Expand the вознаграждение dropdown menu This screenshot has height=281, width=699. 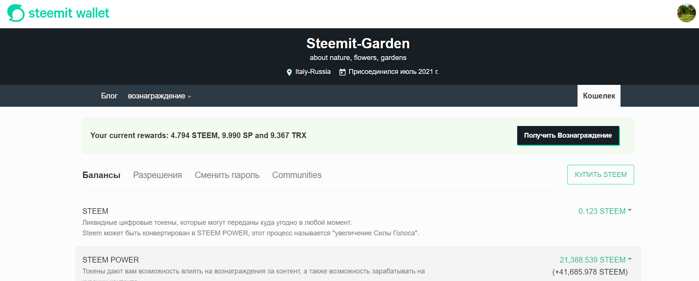tap(159, 96)
